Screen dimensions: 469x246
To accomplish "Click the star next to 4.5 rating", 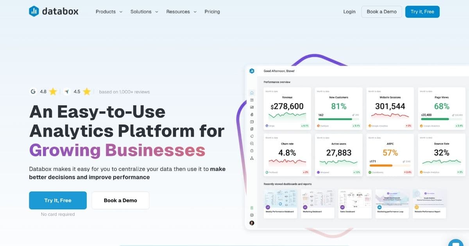I will (x=87, y=92).
